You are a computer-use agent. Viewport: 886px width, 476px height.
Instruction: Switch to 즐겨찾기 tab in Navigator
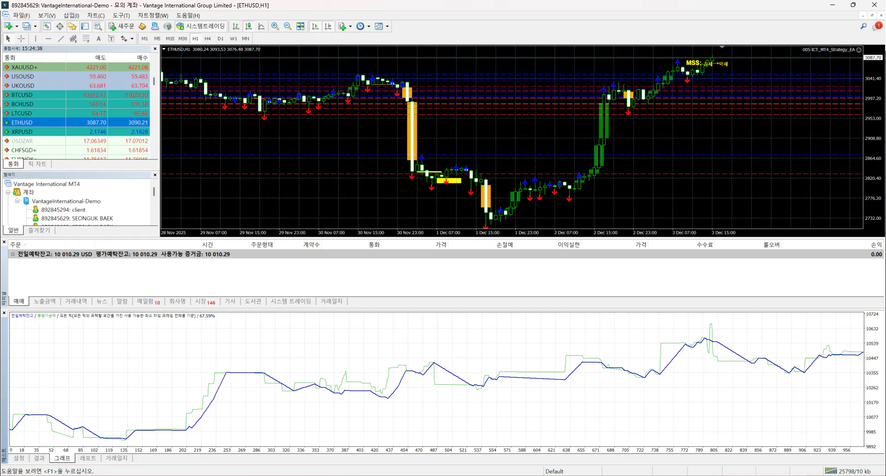[39, 230]
